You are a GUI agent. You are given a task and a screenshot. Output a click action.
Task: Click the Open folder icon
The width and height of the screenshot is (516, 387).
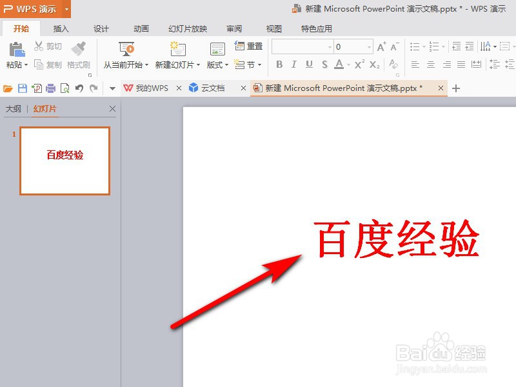(8, 88)
